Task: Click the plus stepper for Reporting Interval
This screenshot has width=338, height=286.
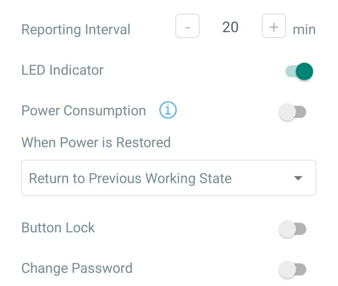Action: pyautogui.click(x=273, y=26)
